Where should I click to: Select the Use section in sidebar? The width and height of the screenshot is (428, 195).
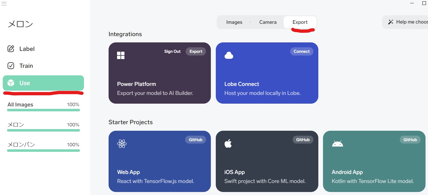tap(43, 83)
